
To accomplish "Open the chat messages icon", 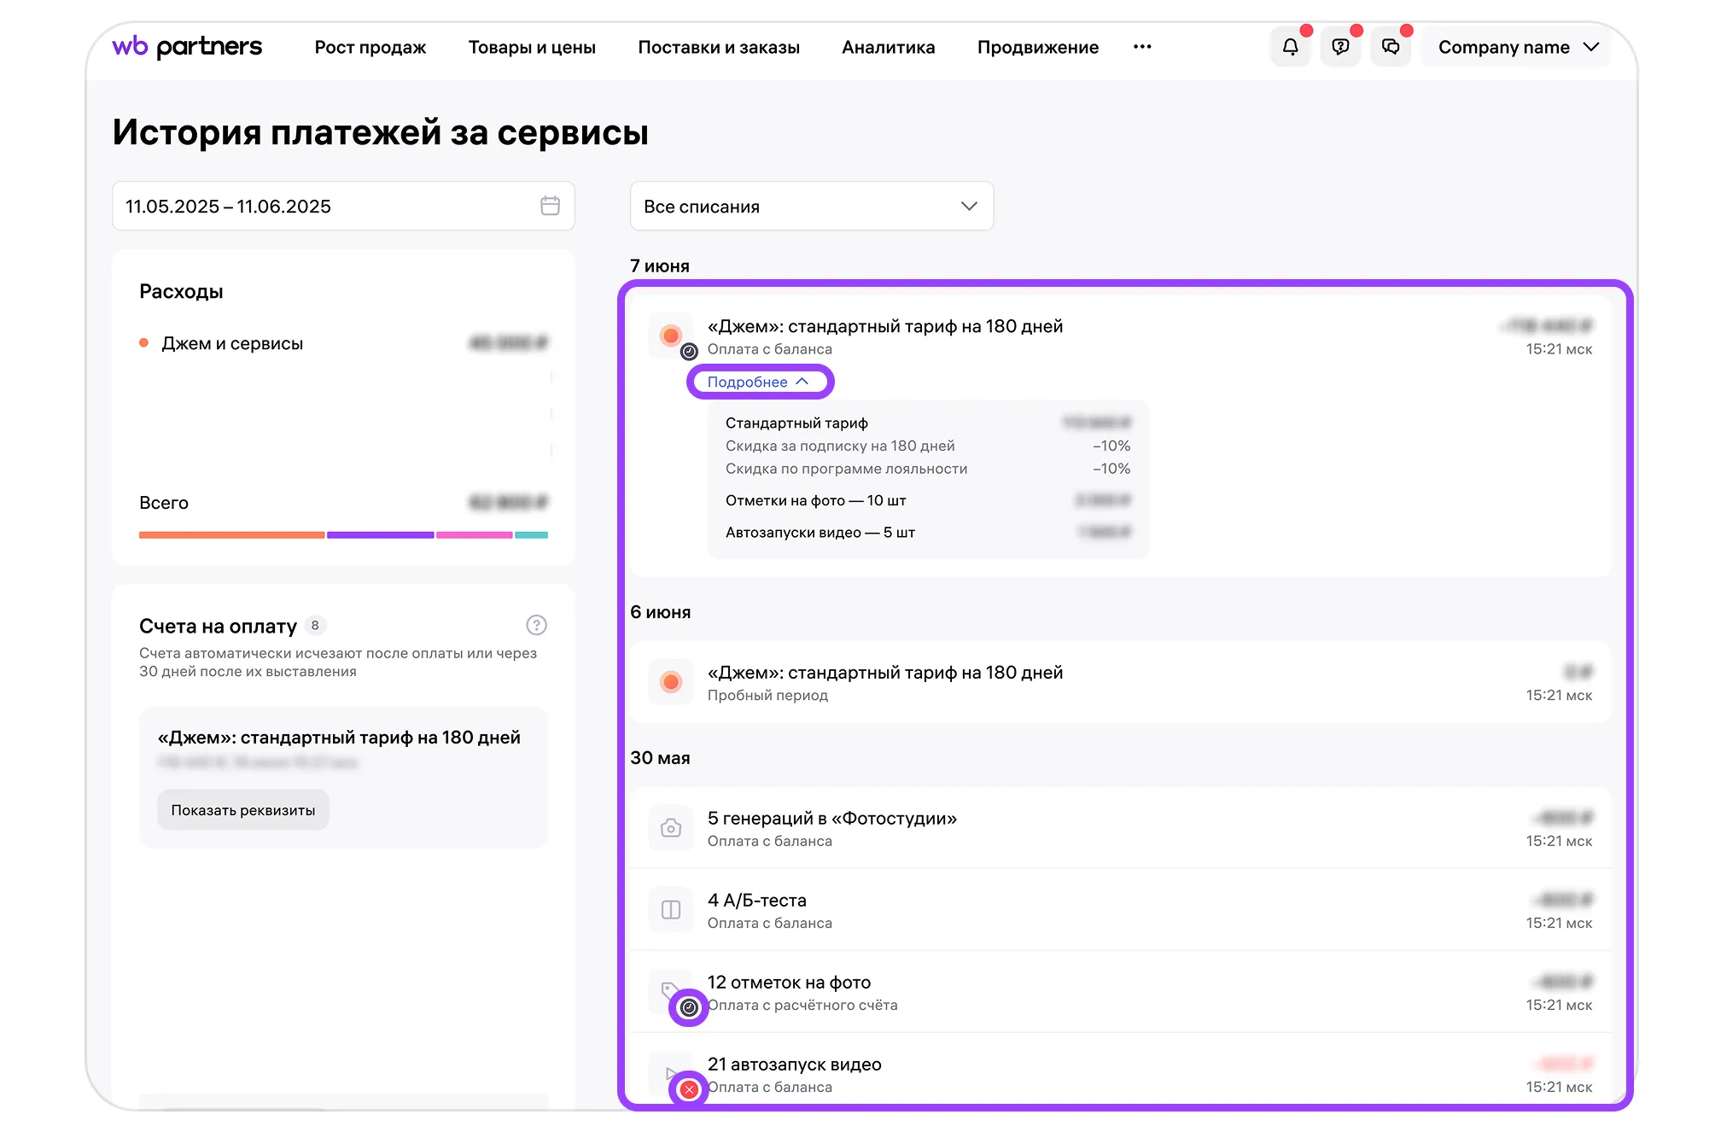I will pos(1391,47).
